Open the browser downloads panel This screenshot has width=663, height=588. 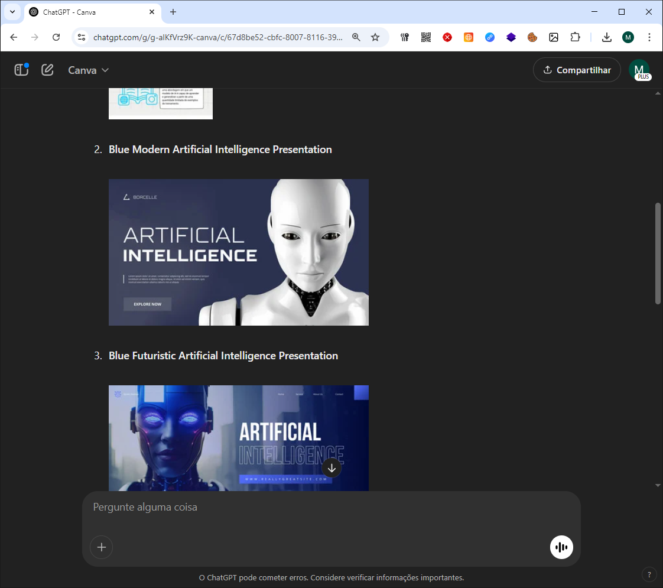[607, 37]
